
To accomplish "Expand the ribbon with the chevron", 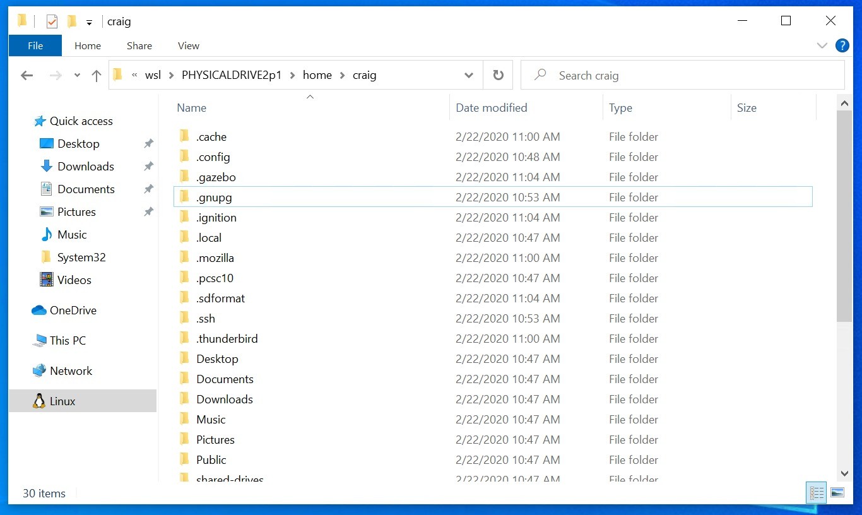I will 822,45.
